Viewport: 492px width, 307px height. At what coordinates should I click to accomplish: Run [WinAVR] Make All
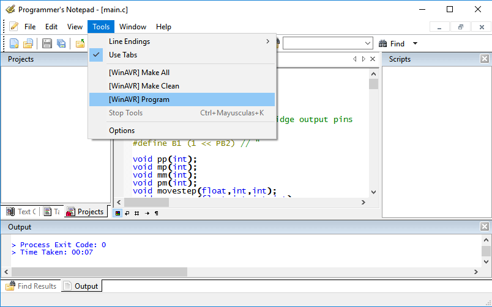pos(182,73)
